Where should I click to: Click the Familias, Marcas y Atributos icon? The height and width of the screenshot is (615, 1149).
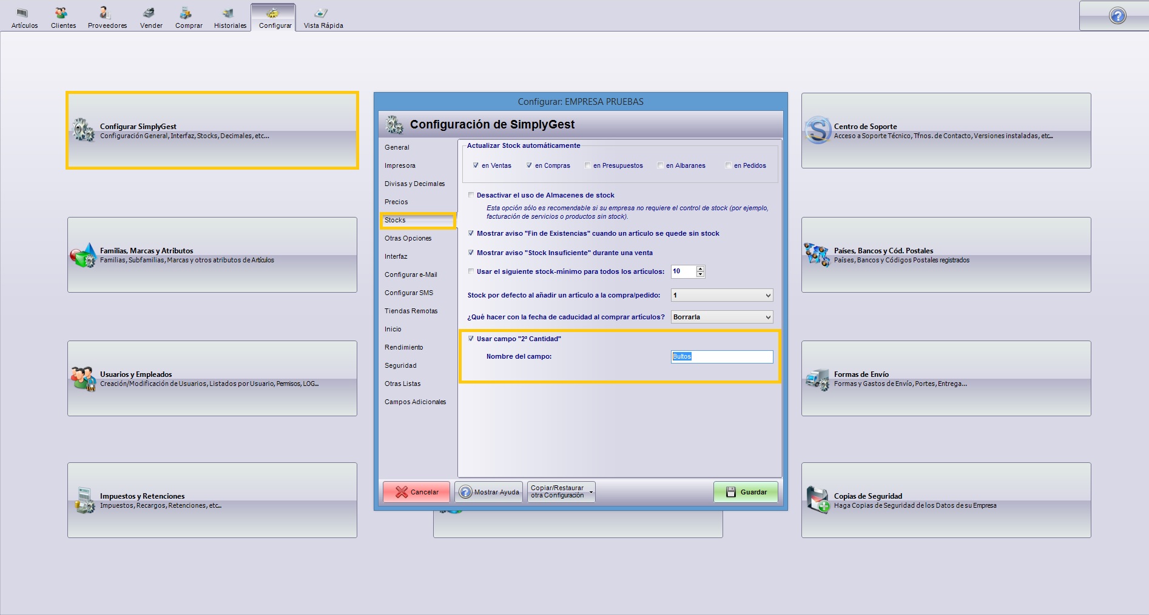[x=83, y=255]
